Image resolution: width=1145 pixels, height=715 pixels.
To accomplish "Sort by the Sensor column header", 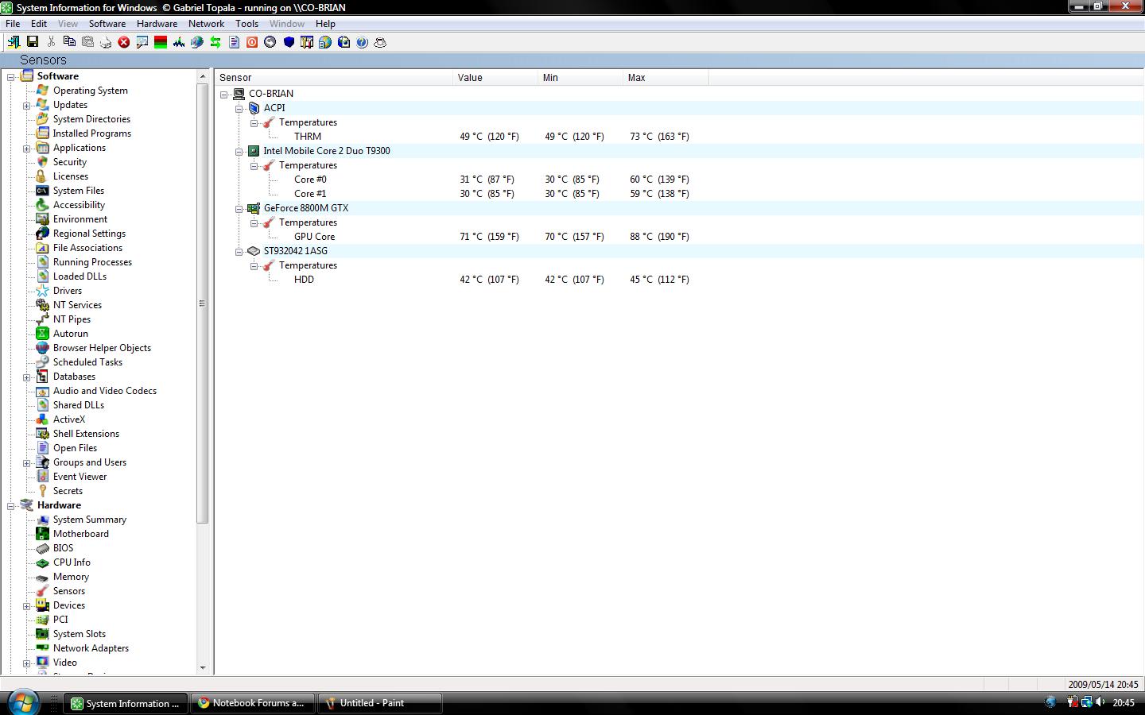I will (x=334, y=77).
